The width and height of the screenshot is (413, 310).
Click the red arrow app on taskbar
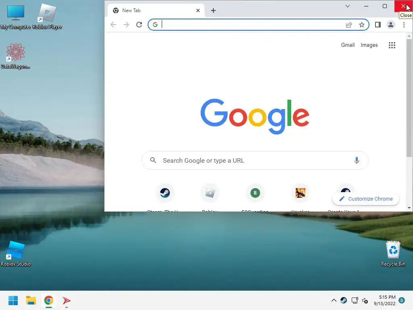click(67, 300)
